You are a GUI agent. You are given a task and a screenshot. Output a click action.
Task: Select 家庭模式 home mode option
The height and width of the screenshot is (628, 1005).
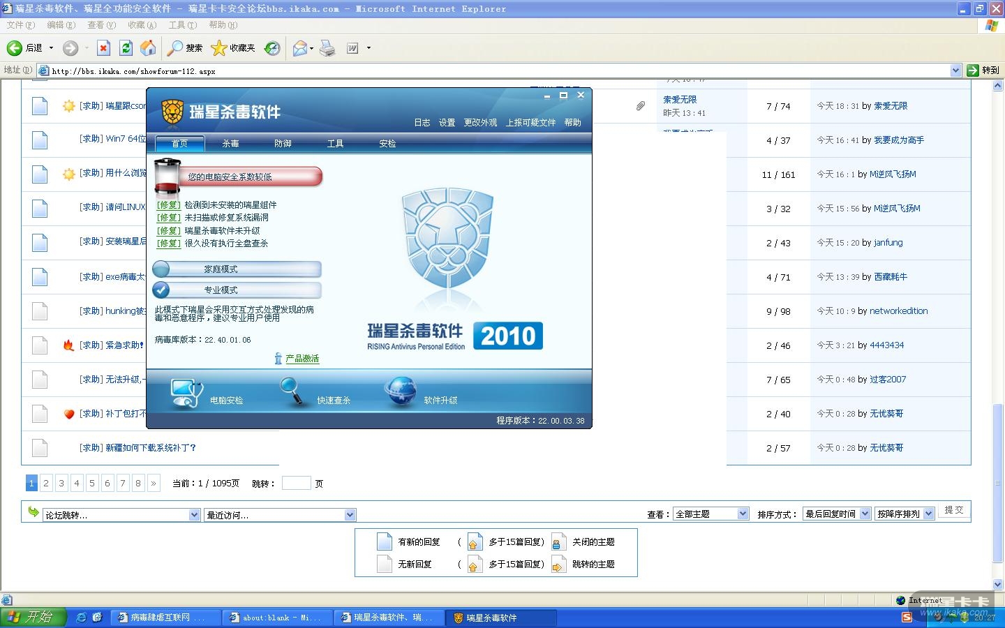coord(237,269)
